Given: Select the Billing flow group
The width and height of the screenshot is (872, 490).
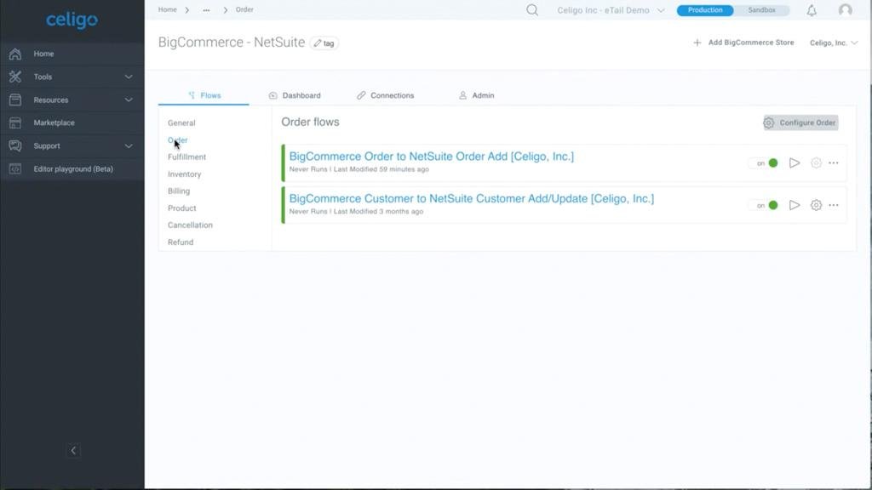Looking at the screenshot, I should coord(179,191).
